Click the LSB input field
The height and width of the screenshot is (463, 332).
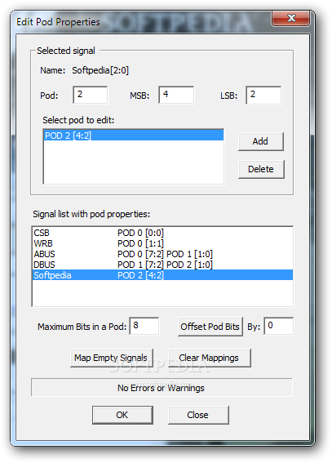point(263,95)
